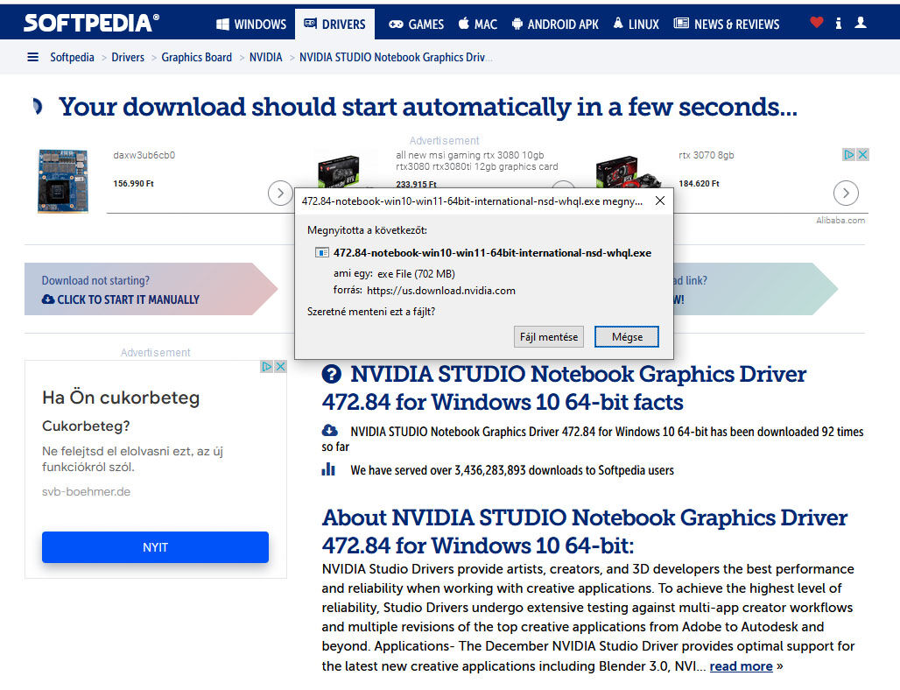900x690 pixels.
Task: Open the Windows section tab
Action: click(251, 25)
